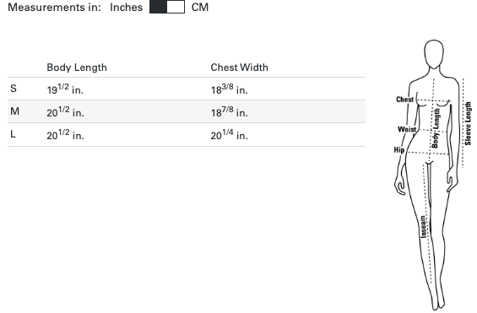Click the Hip label on the figure
This screenshot has width=477, height=313.
pyautogui.click(x=399, y=150)
